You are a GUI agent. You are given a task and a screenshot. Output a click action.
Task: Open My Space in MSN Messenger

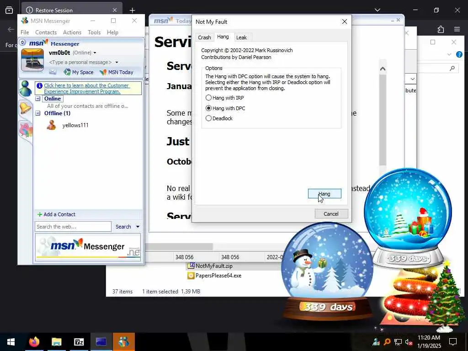(x=79, y=72)
